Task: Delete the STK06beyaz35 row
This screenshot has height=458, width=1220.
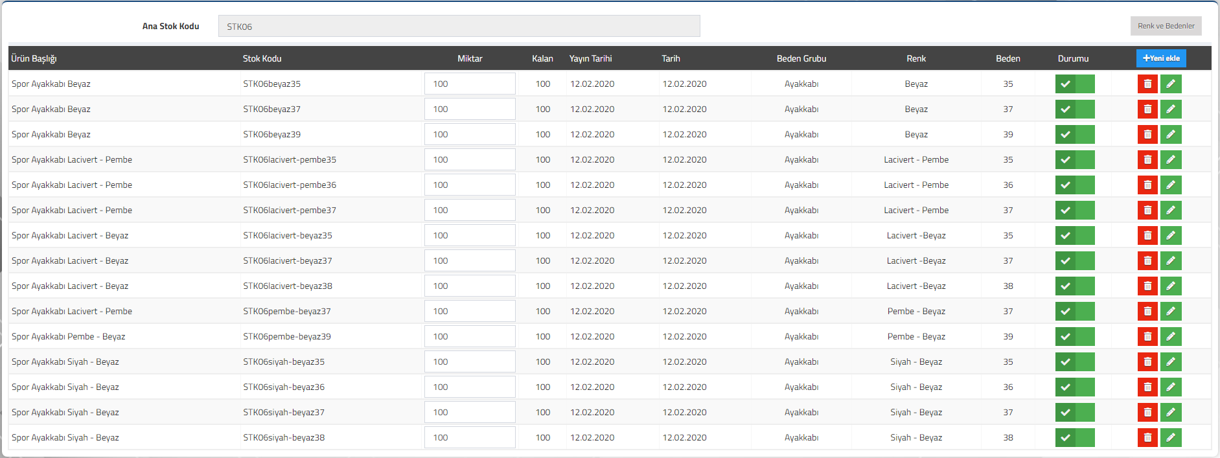Action: [x=1147, y=84]
